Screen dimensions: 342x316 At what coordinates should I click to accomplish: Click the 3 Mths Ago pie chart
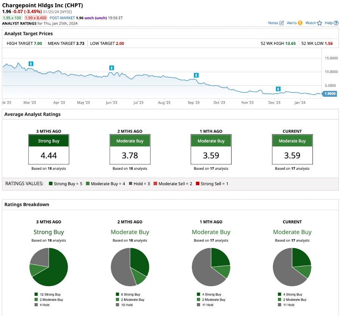pos(48,267)
